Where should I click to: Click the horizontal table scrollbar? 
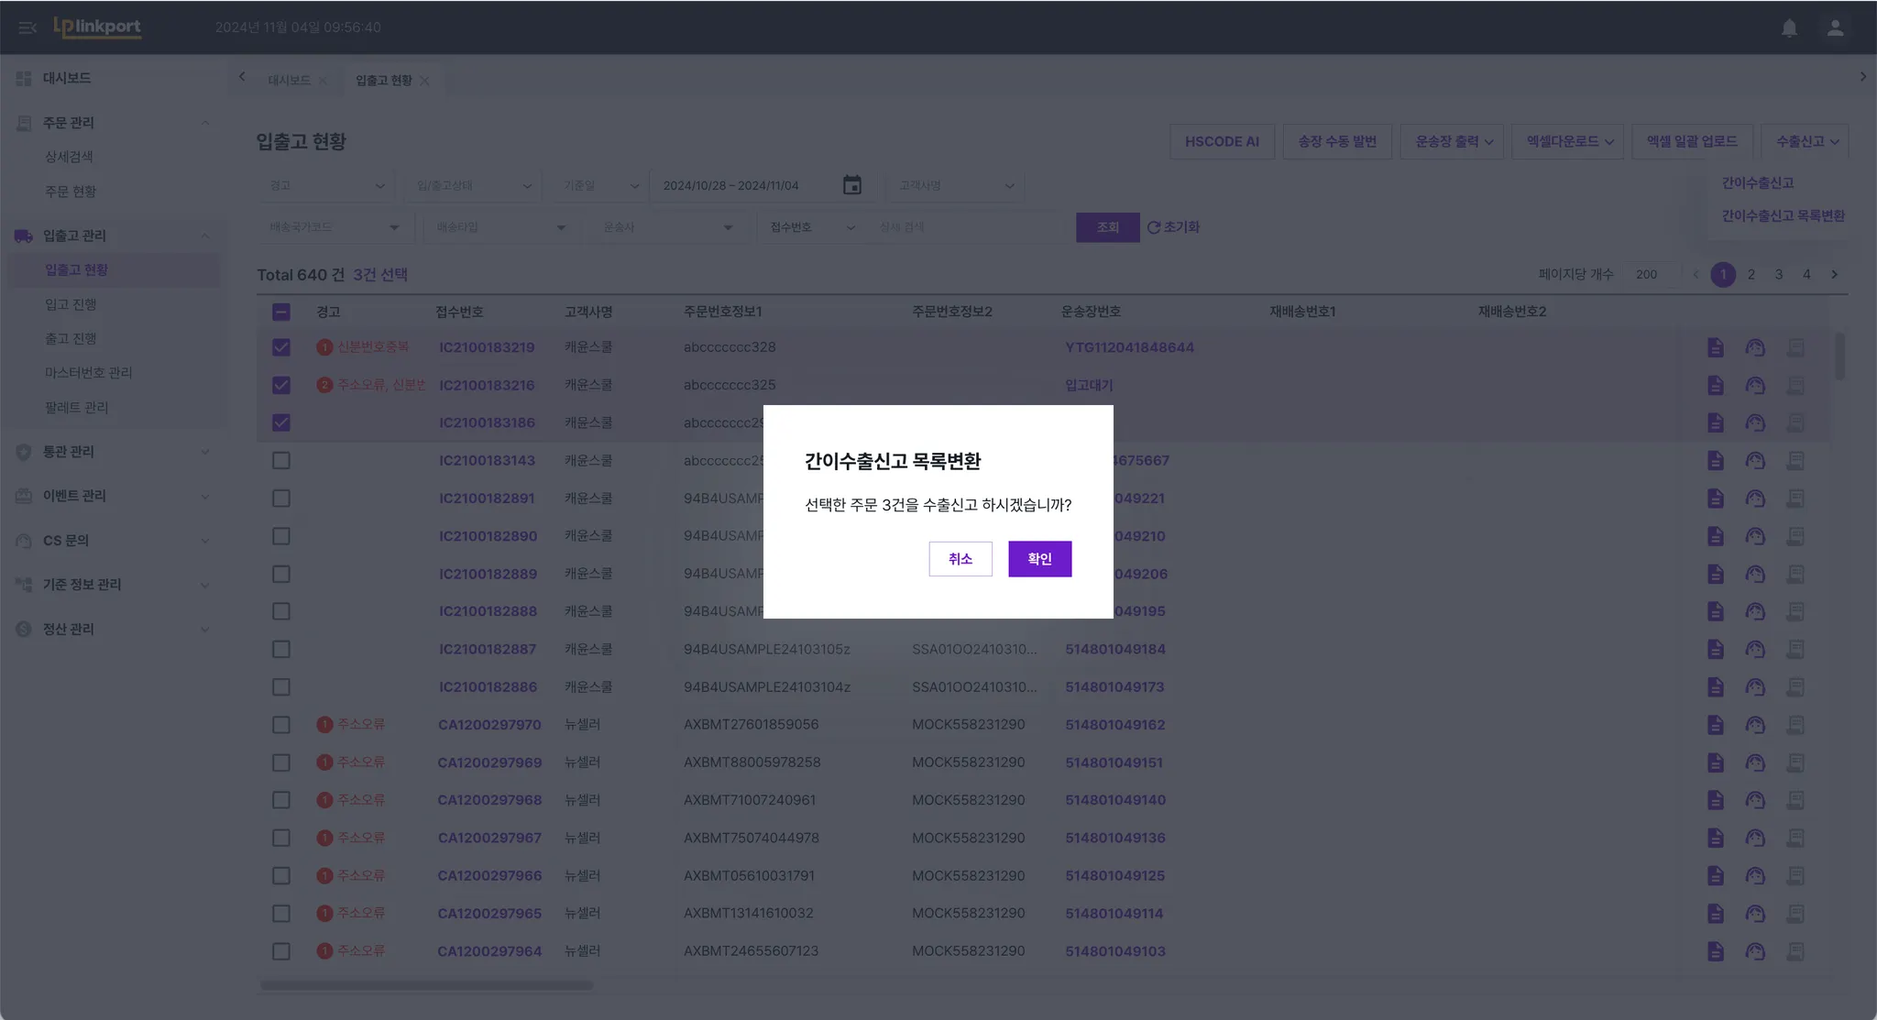click(426, 985)
